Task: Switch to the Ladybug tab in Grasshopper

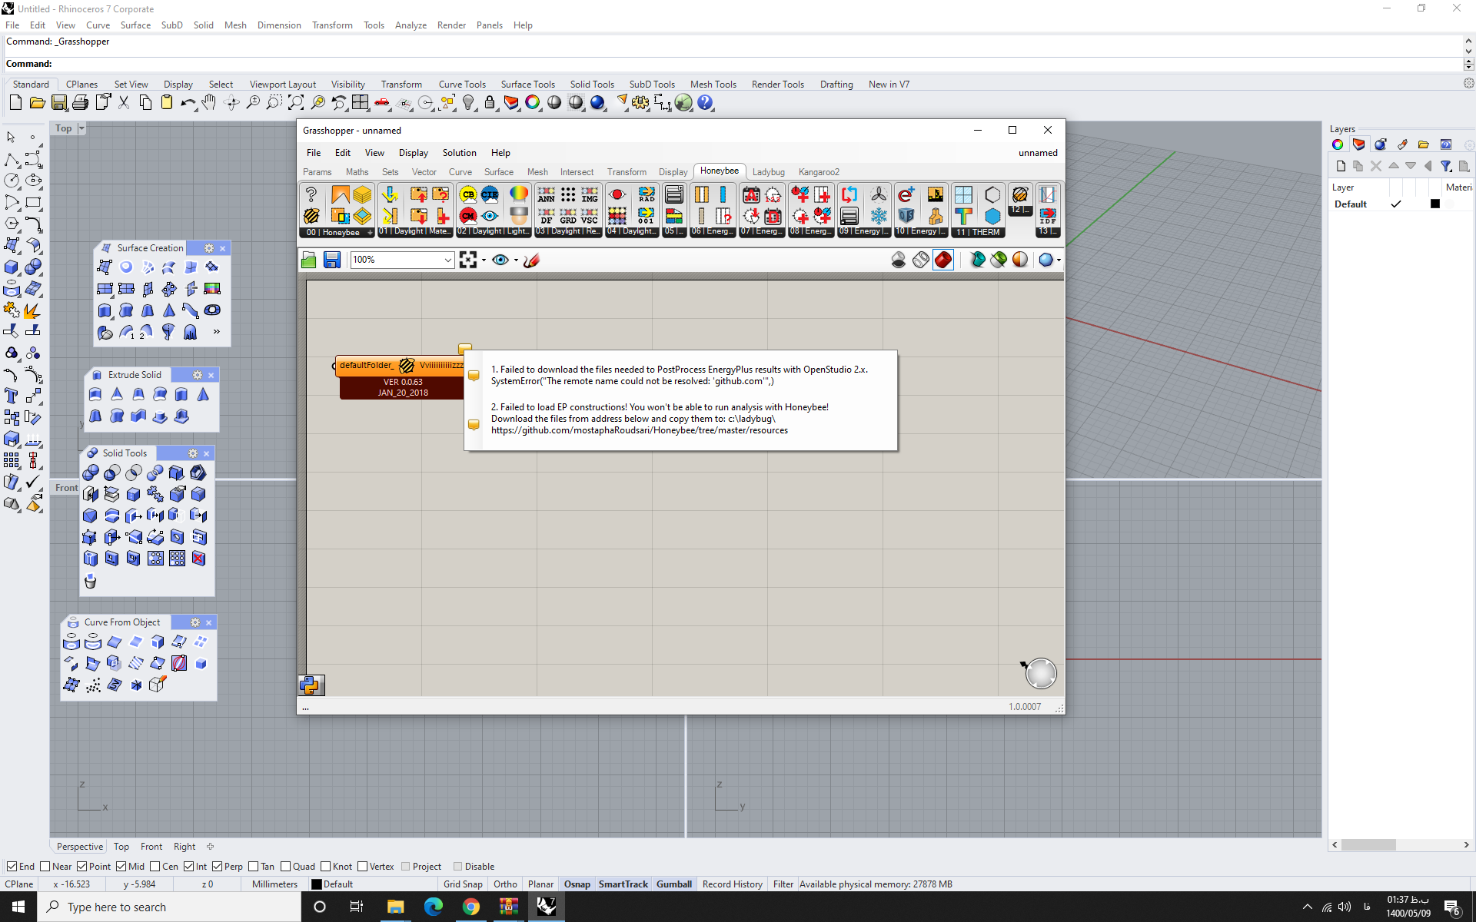Action: (768, 172)
